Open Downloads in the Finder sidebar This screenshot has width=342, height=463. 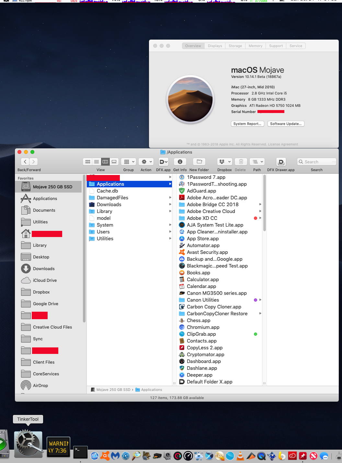click(x=44, y=269)
